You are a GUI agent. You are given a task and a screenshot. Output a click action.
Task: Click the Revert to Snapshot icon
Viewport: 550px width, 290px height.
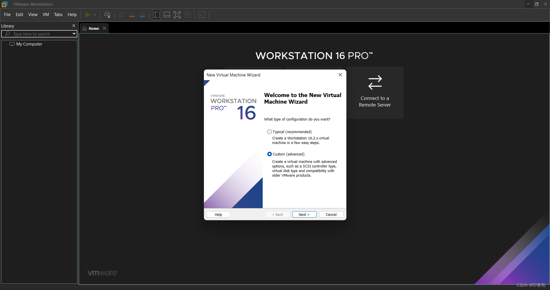[132, 15]
